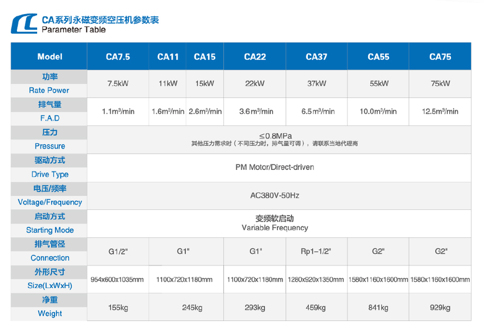Click the 'Drive Type' row label
Image resolution: width=484 pixels, height=332 pixels.
coord(50,174)
